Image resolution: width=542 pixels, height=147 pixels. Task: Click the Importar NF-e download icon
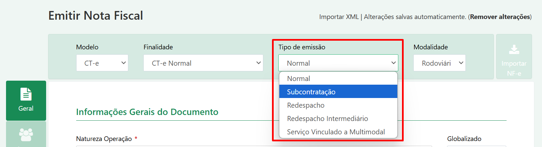[x=514, y=50]
